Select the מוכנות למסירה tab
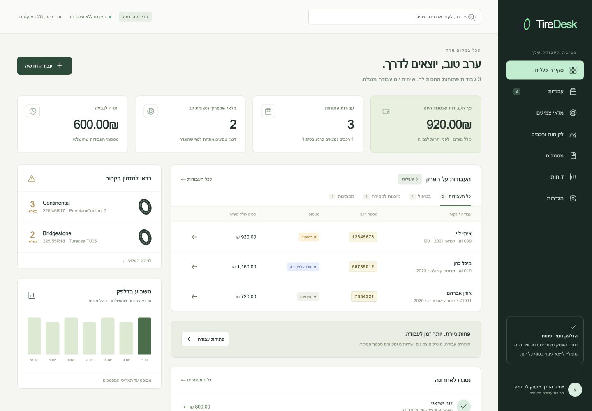Screen dimensions: 592x411 pos(382,196)
